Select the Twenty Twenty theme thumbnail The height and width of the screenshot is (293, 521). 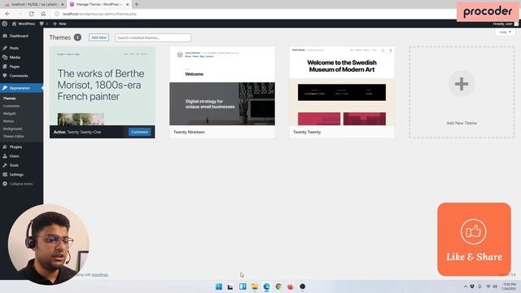(x=342, y=86)
